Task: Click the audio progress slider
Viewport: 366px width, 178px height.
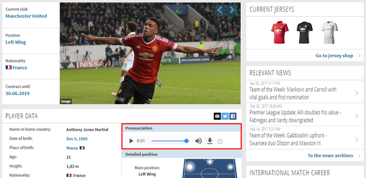Action: 170,141
